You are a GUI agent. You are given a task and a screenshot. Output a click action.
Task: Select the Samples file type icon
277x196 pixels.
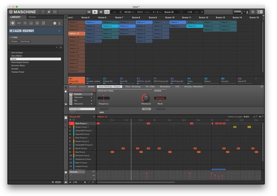[43, 23]
